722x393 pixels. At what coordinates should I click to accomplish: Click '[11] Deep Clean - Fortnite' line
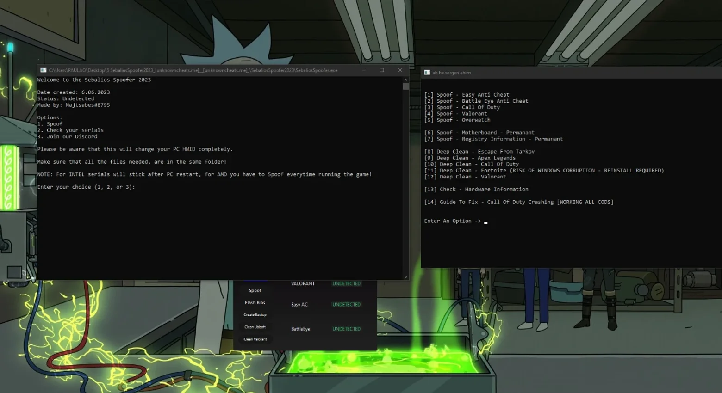(544, 171)
